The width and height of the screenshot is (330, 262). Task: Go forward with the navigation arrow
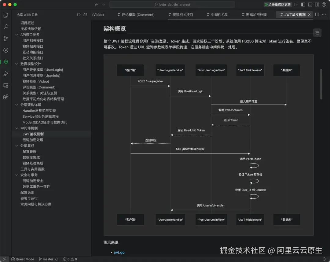103,5
